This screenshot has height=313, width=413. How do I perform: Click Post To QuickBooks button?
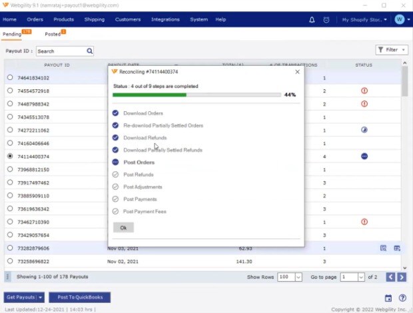[x=80, y=298]
